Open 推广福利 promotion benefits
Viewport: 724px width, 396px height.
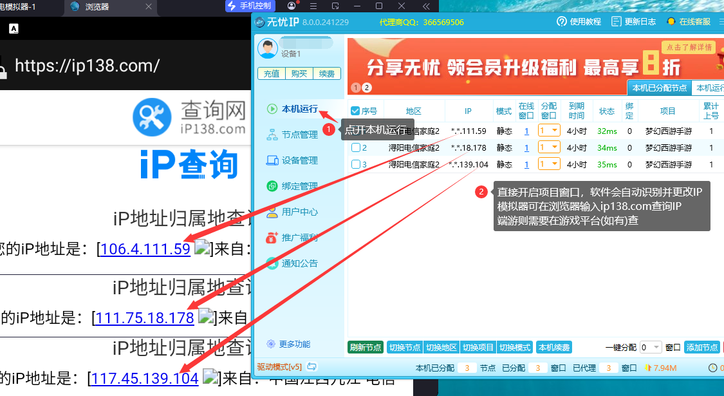coord(292,238)
